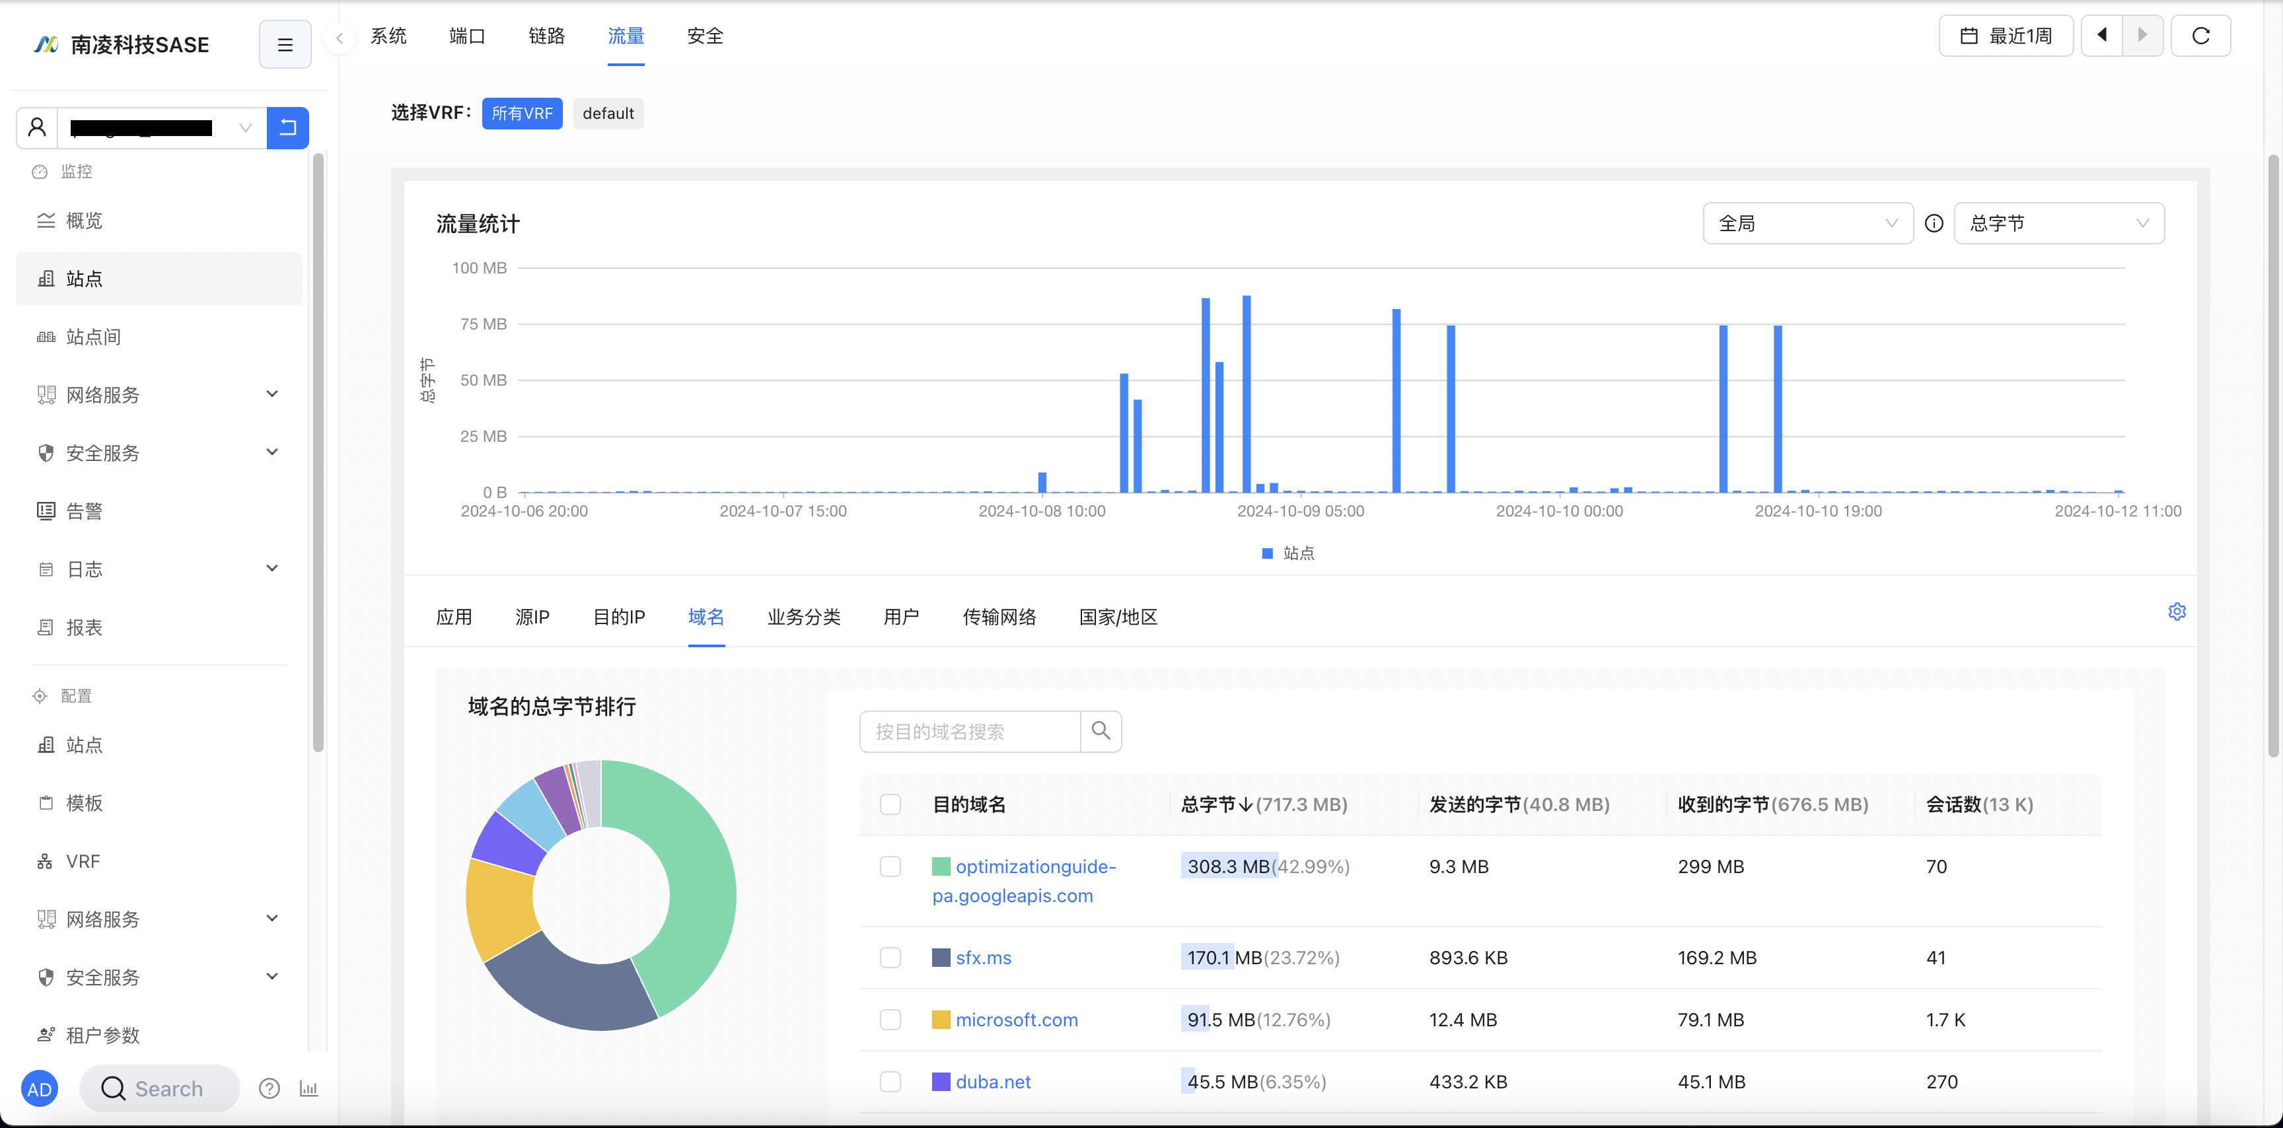This screenshot has height=1128, width=2283.
Task: Toggle select-all checkbox in table header
Action: point(890,804)
